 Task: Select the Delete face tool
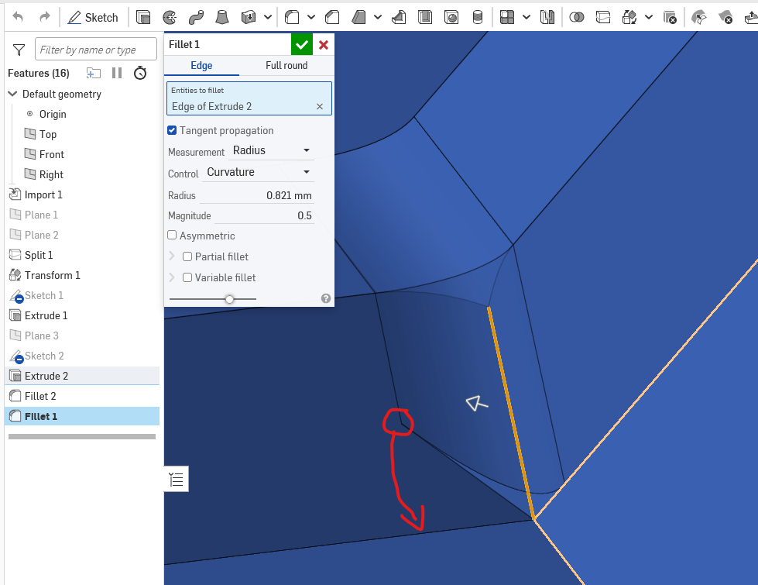tap(725, 17)
